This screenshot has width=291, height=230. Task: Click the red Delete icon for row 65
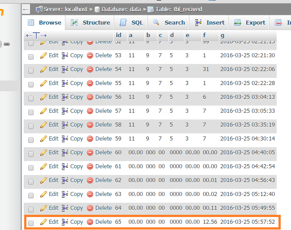point(90,222)
